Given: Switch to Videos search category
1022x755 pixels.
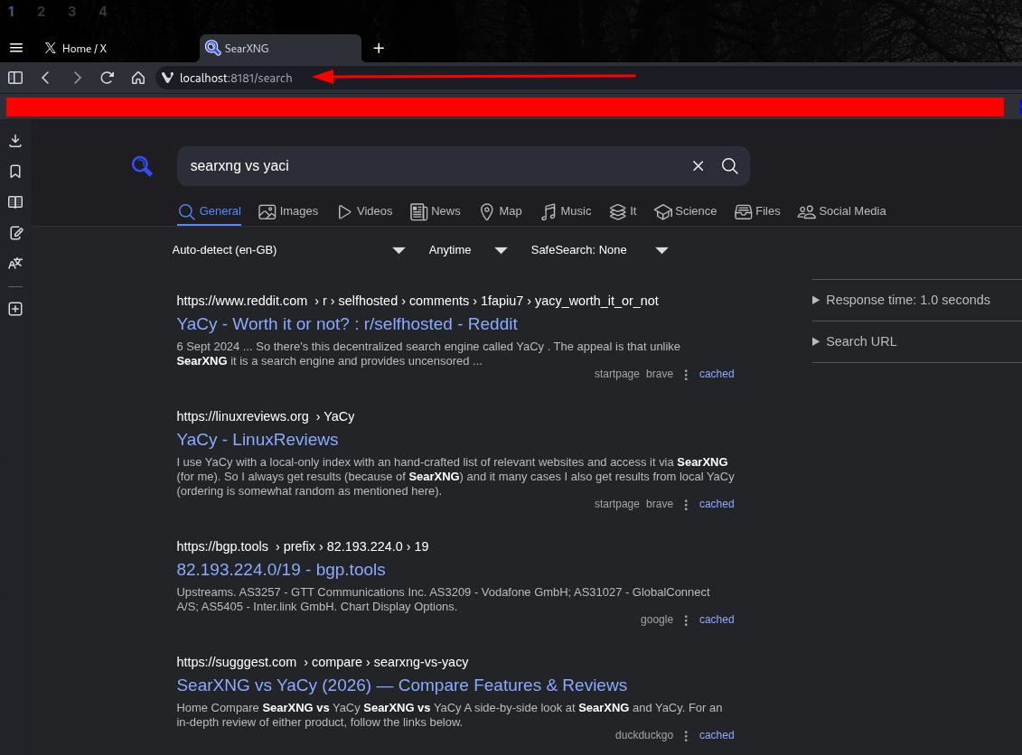Looking at the screenshot, I should 365,211.
